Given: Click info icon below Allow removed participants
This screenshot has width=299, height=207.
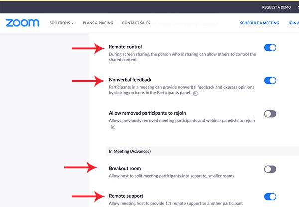Looking at the screenshot, I should pos(113,127).
